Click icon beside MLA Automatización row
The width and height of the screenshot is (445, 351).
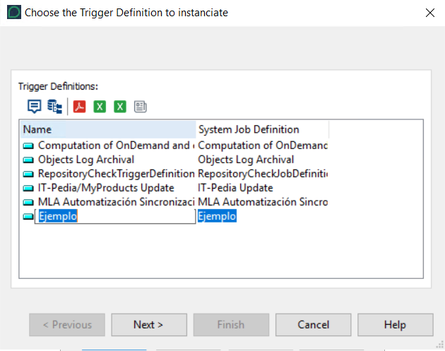point(28,202)
